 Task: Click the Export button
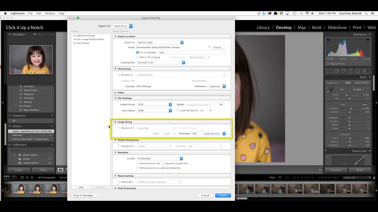(223, 195)
